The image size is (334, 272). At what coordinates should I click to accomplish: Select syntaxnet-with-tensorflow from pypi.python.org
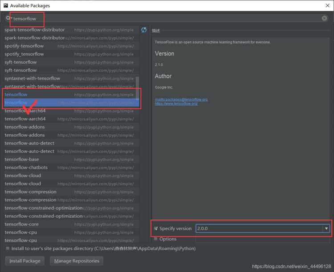(72, 78)
